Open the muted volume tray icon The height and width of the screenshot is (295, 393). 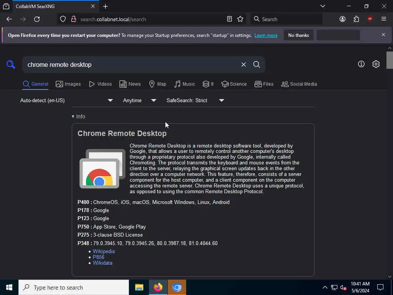coord(343,287)
